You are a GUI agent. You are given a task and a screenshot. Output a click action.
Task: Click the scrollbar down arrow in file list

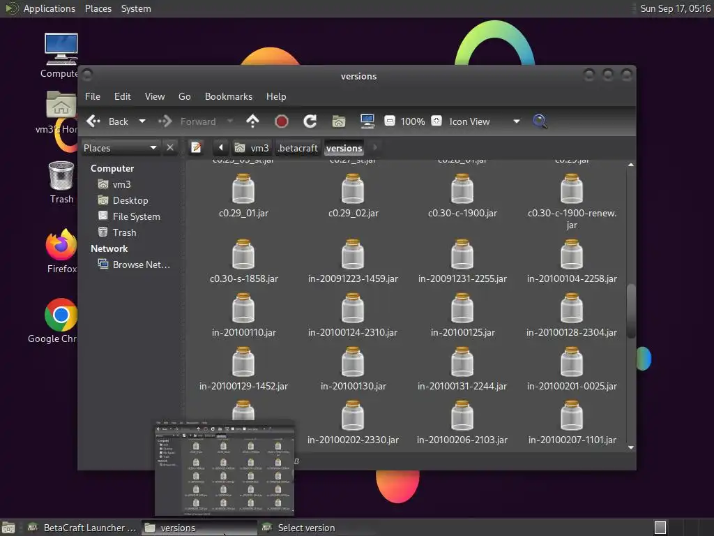(630, 447)
